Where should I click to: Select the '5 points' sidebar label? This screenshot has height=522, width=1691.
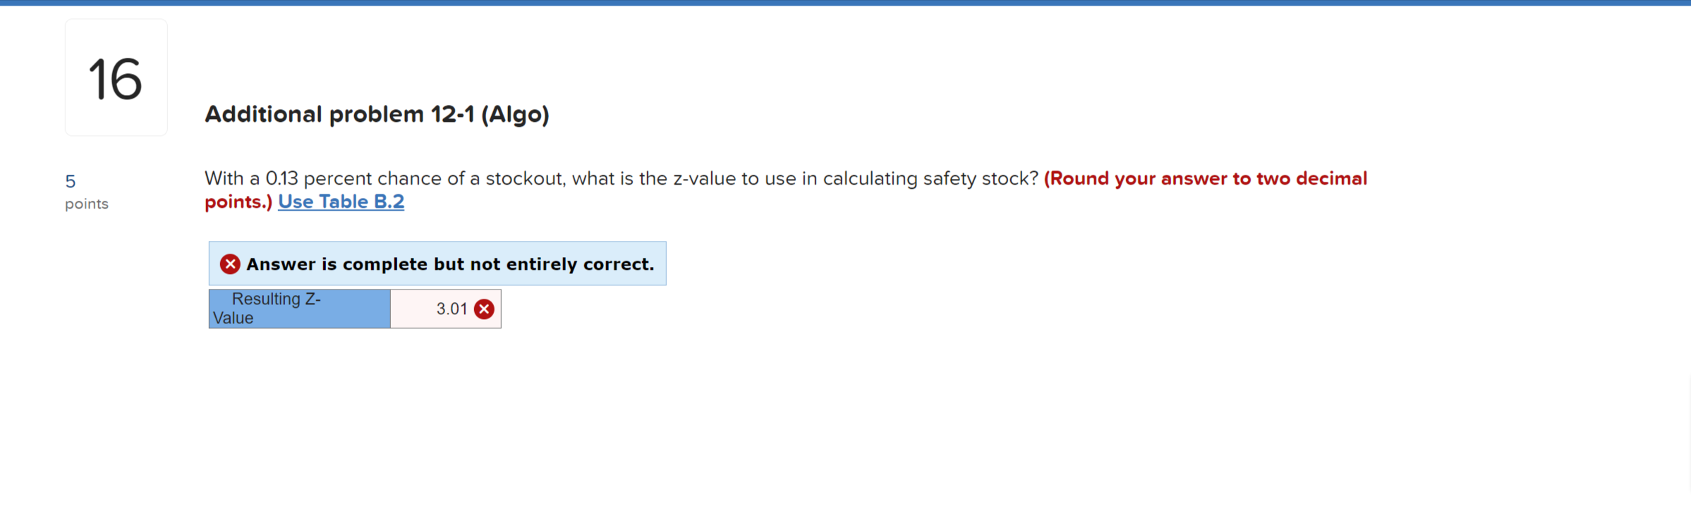pyautogui.click(x=78, y=190)
